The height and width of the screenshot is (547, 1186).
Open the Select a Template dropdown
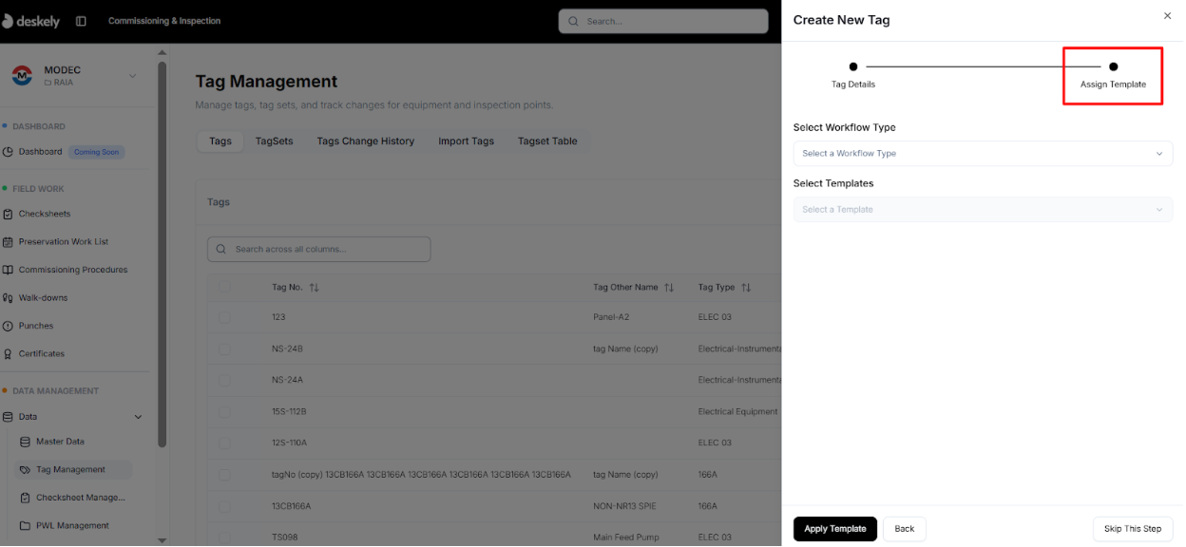983,209
